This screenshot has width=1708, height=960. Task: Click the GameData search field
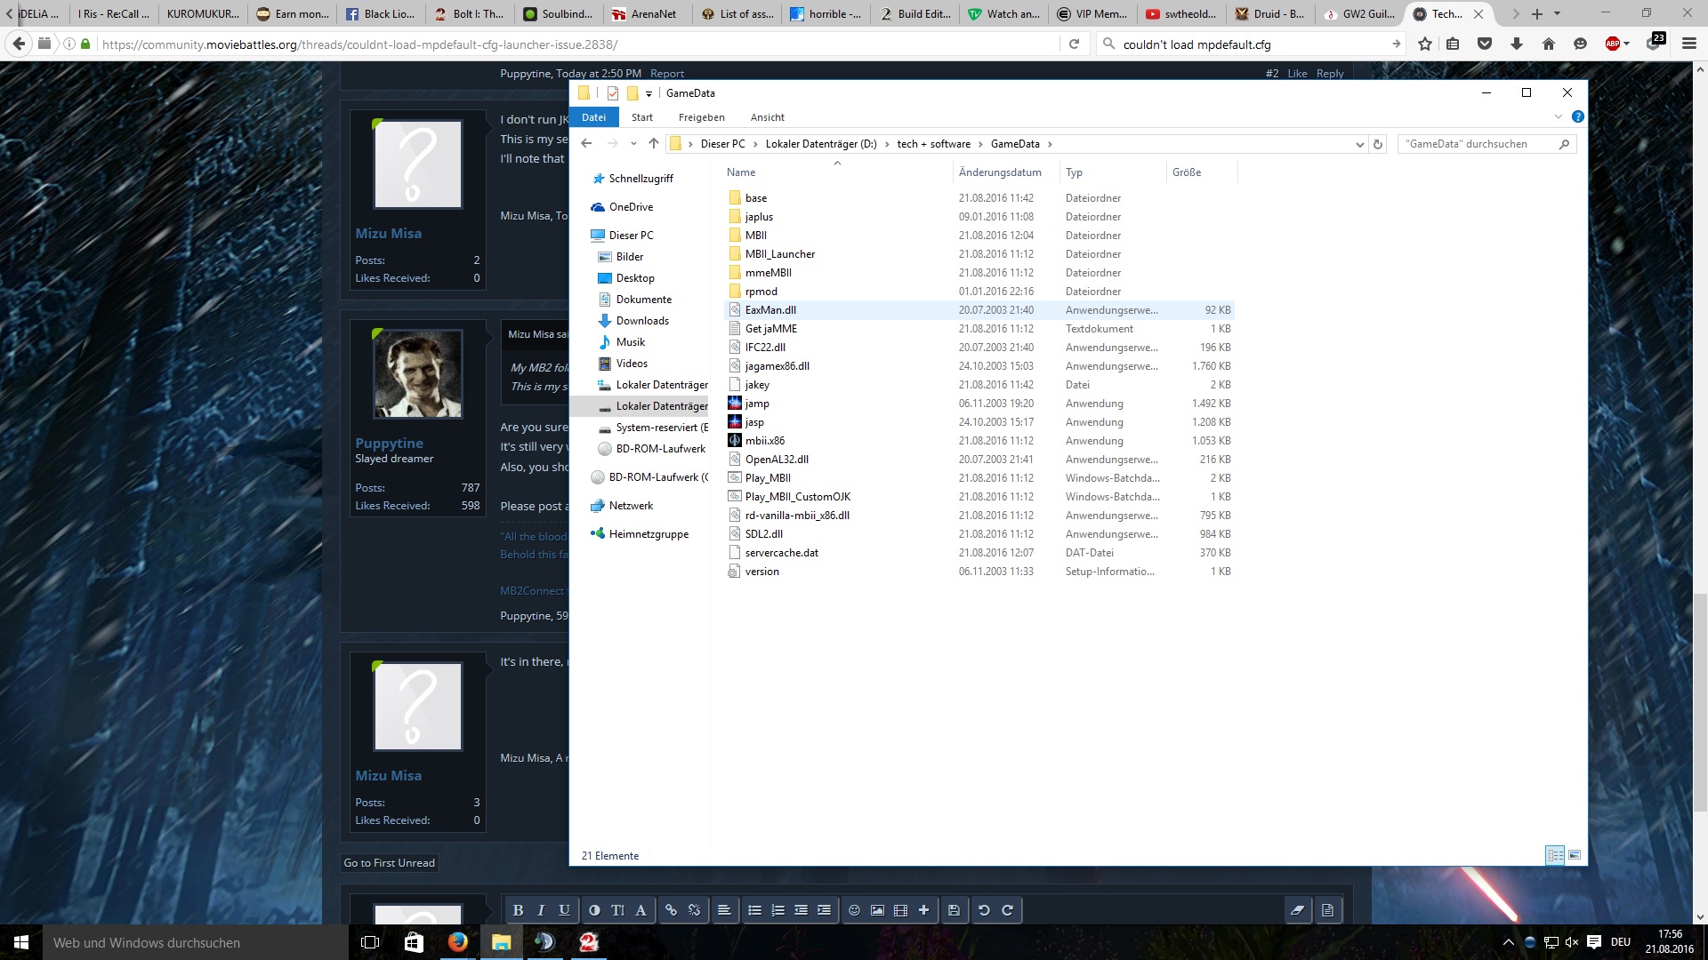[x=1477, y=144]
